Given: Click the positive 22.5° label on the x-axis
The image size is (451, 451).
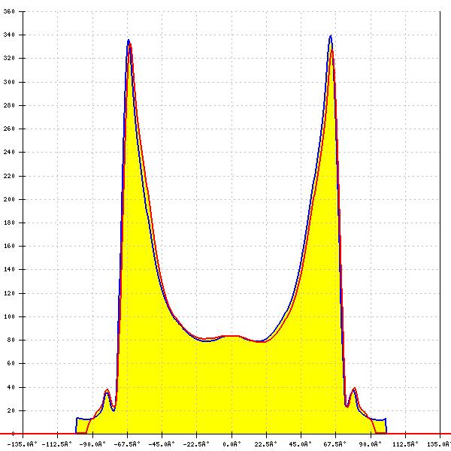Looking at the screenshot, I should tap(266, 444).
